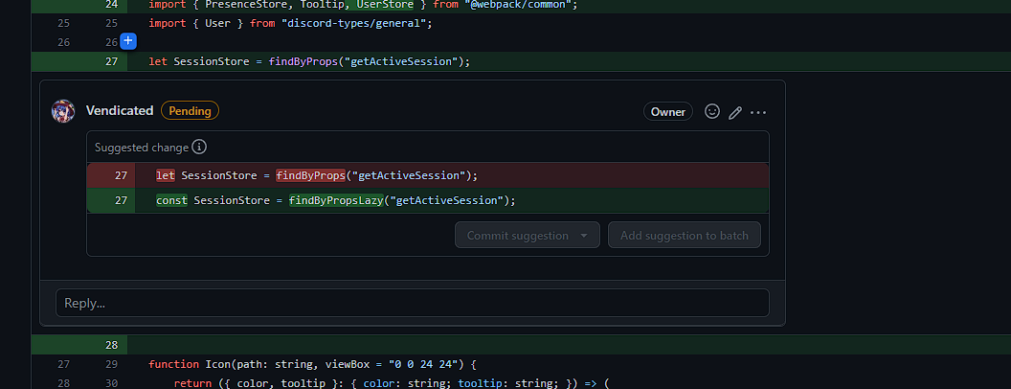The width and height of the screenshot is (1011, 389).
Task: Focus the Reply text field
Action: 413,303
